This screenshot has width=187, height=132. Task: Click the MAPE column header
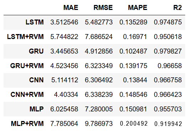pyautogui.click(x=137, y=7)
